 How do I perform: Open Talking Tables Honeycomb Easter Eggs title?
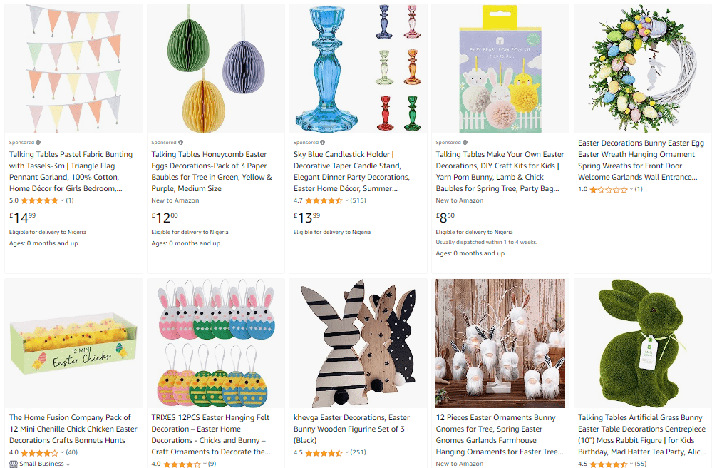click(212, 171)
